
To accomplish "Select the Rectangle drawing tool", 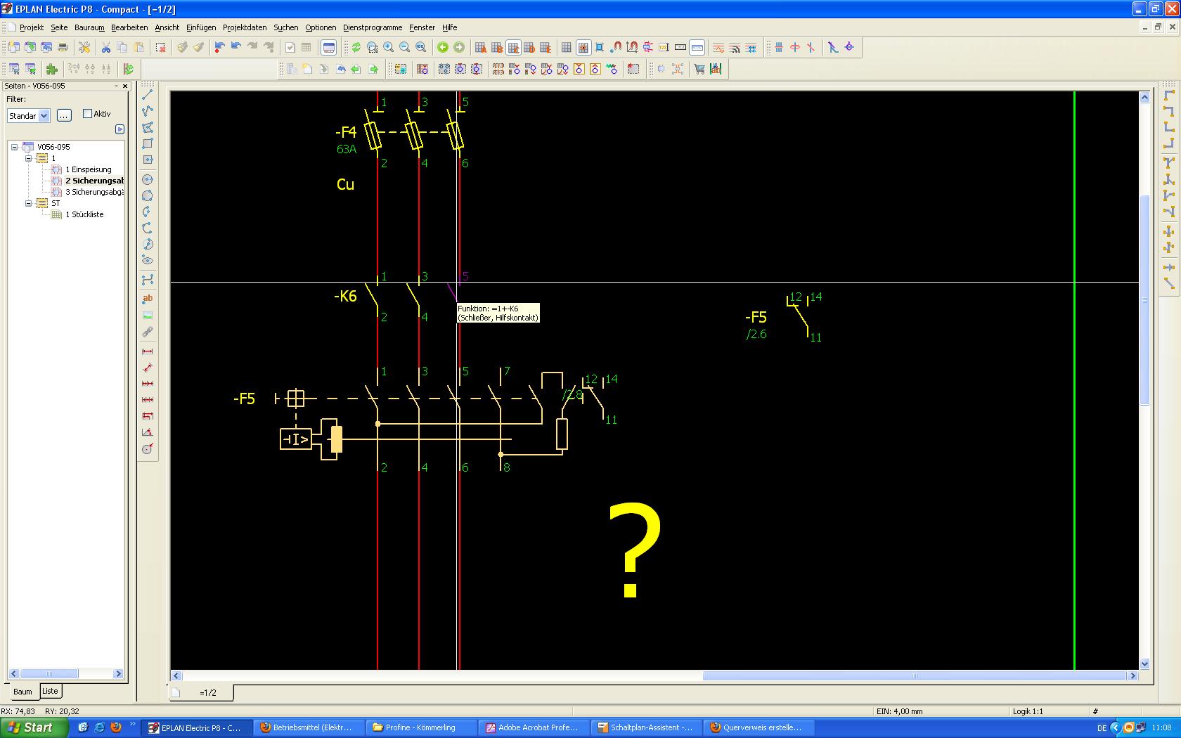I will 148,143.
